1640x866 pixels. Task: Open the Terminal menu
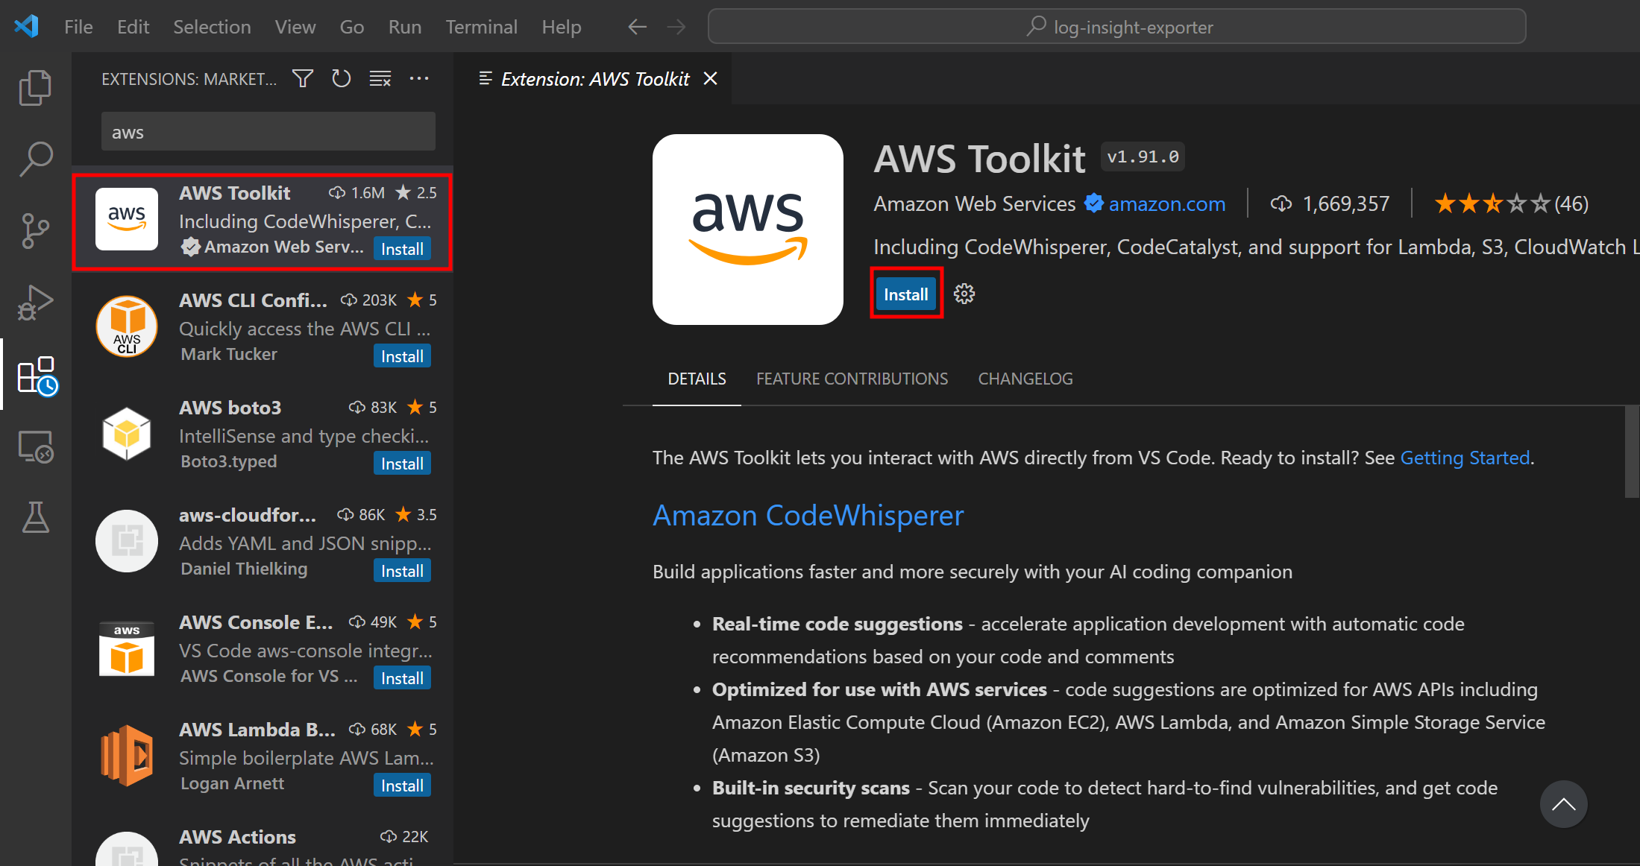click(481, 27)
